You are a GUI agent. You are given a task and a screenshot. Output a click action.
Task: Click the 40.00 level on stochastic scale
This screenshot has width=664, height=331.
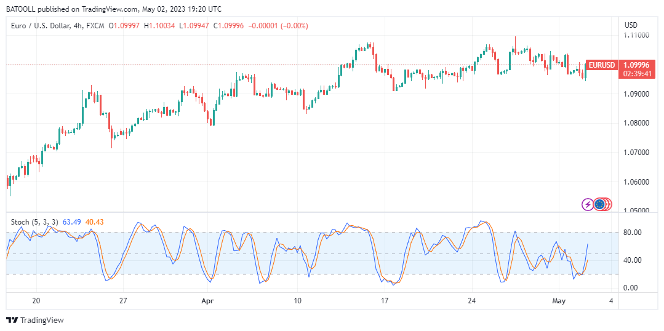point(634,260)
